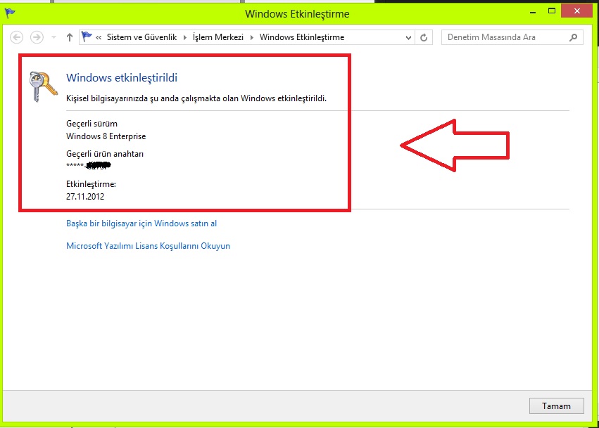The width and height of the screenshot is (599, 428).
Task: Click the Tamam button
Action: click(556, 406)
